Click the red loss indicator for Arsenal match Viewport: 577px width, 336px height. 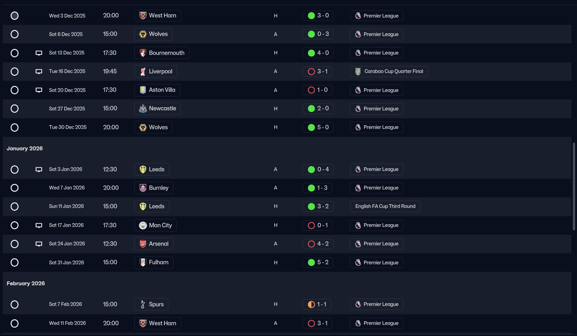pos(311,244)
